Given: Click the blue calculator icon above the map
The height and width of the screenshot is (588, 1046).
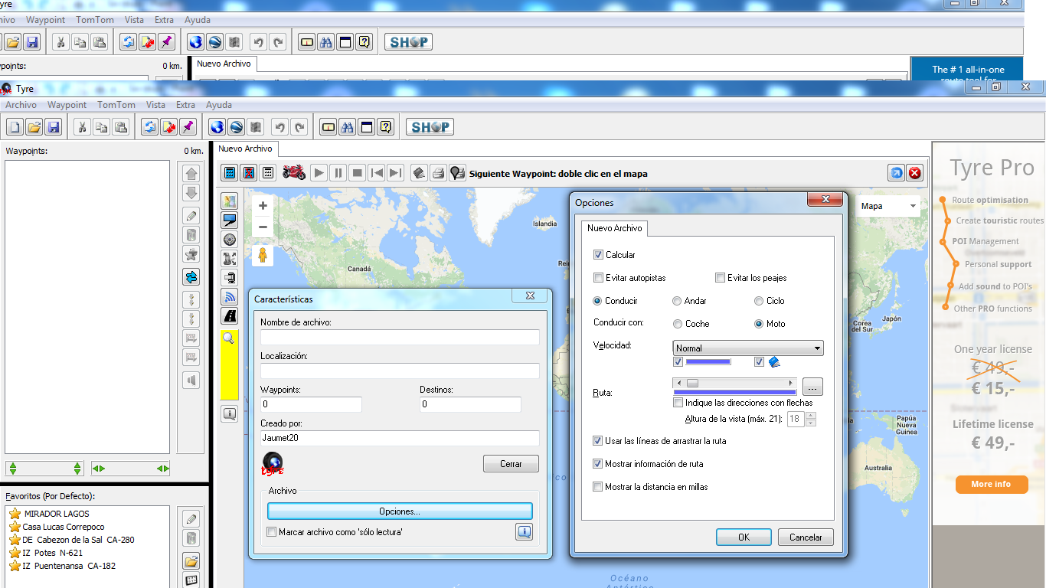Looking at the screenshot, I should click(230, 173).
